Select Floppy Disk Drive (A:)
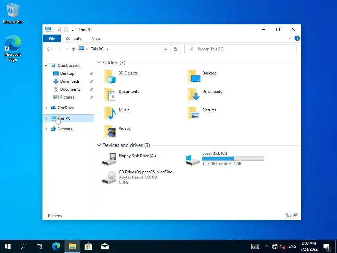The width and height of the screenshot is (337, 253). tap(129, 159)
